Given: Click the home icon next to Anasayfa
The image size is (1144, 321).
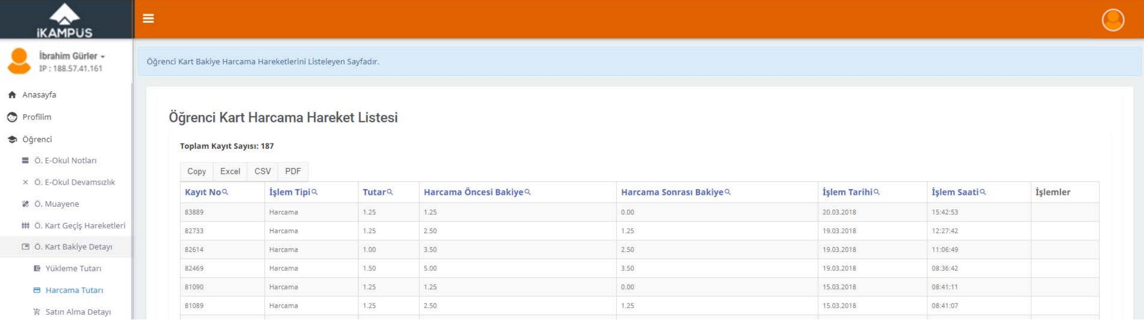Looking at the screenshot, I should (x=11, y=95).
